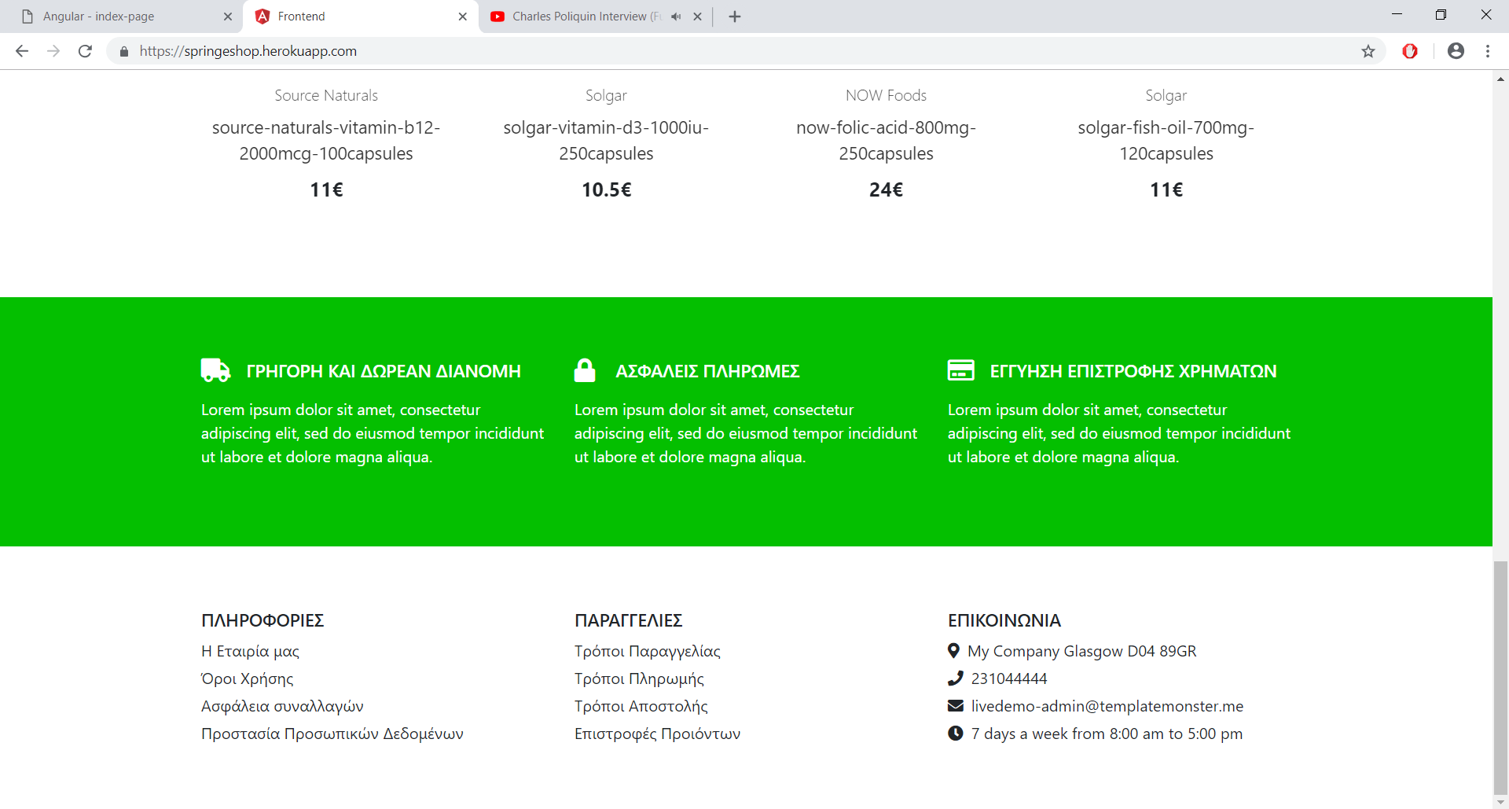1509x809 pixels.
Task: Close the Angular - index-page tab
Action: [228, 17]
